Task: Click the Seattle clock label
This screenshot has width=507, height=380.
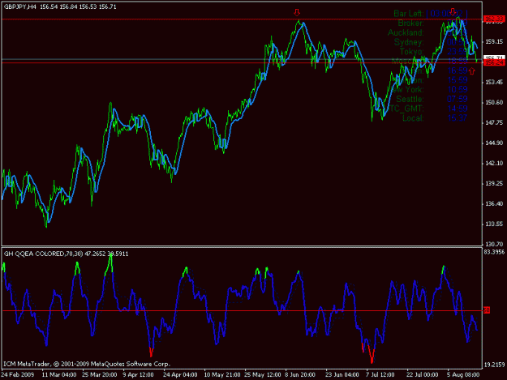Action: coord(410,99)
